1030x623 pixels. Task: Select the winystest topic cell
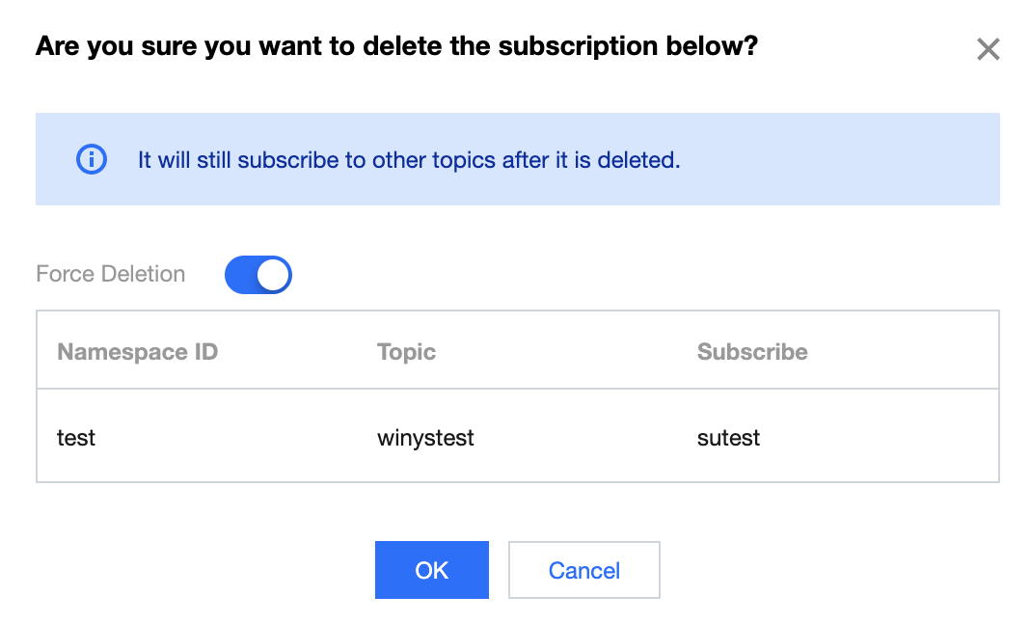425,438
